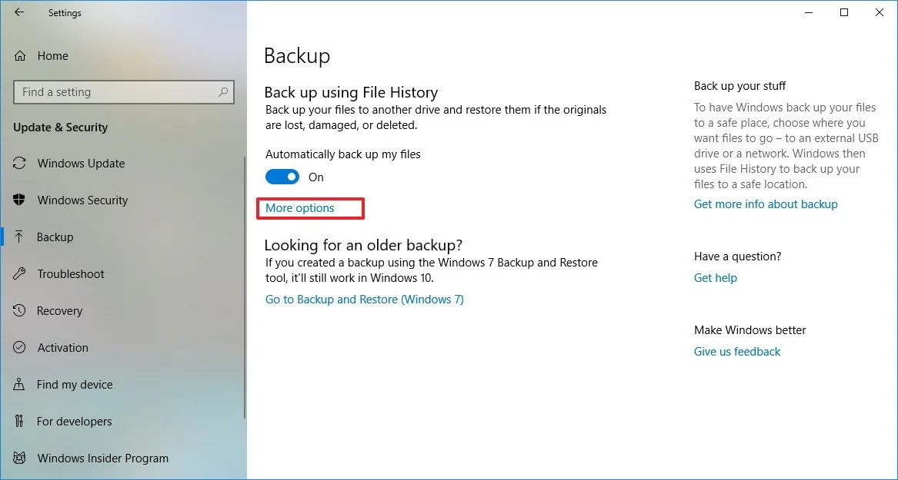Click the Activation checkmark circle icon
Viewport: 898px width, 480px height.
pos(19,347)
